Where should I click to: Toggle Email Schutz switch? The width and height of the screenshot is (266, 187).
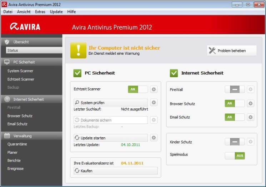pyautogui.click(x=235, y=117)
